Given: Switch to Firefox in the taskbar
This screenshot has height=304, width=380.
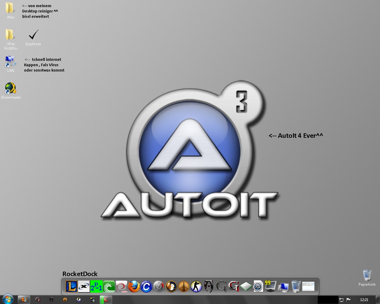Looking at the screenshot, I should tap(24, 300).
